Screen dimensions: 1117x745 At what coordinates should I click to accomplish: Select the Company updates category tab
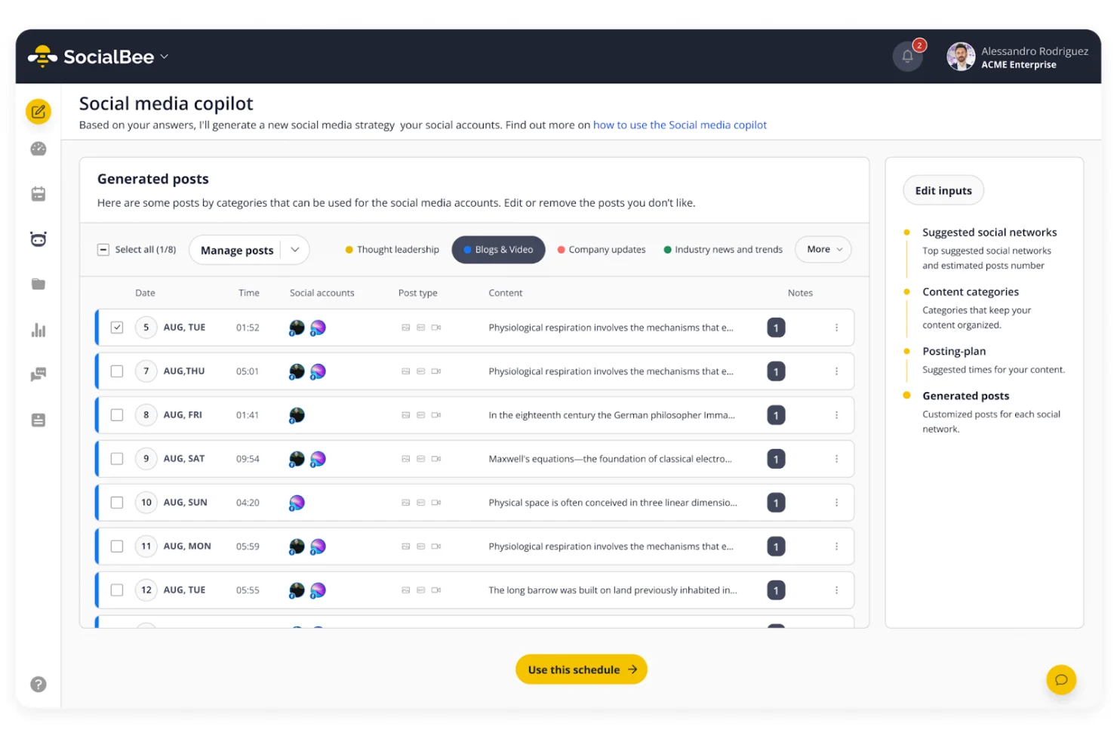(602, 250)
